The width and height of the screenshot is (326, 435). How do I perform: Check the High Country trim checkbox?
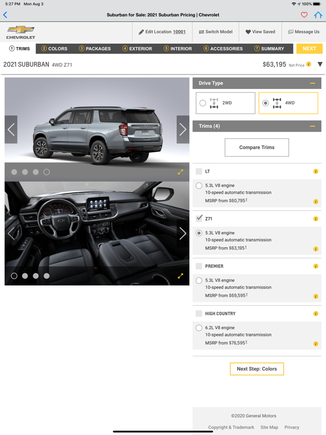[x=199, y=313]
